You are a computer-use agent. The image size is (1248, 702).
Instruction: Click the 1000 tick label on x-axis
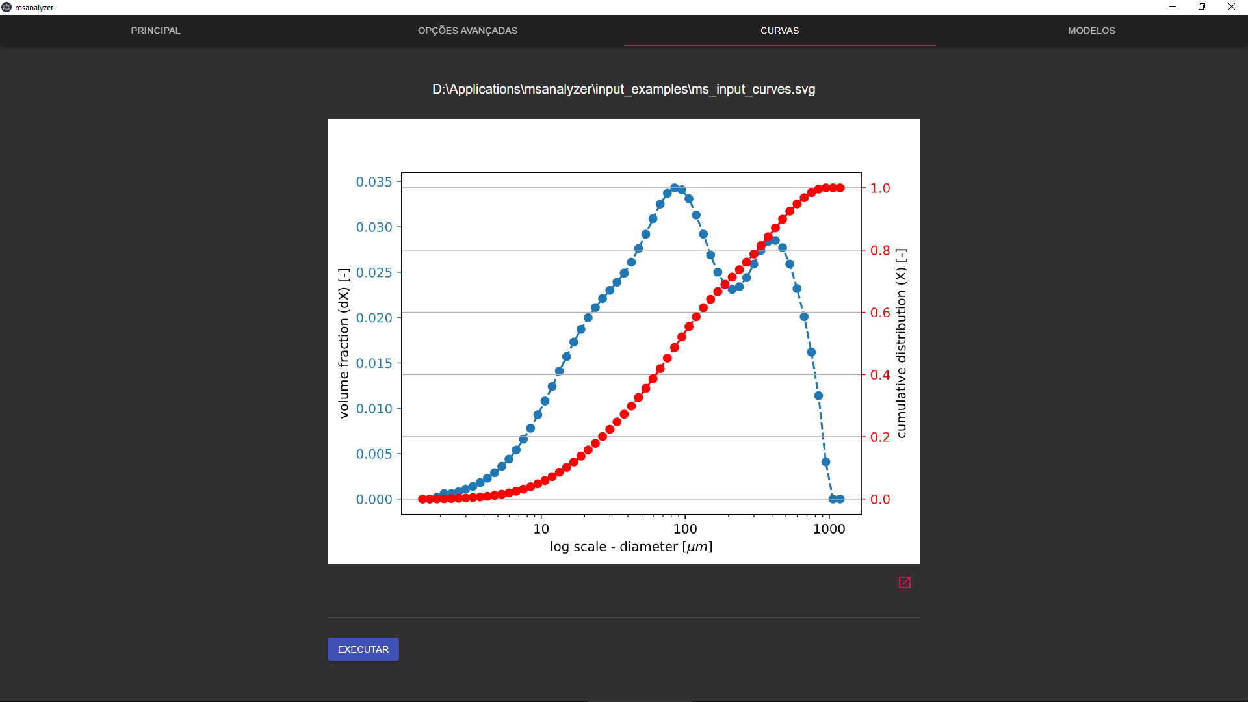point(829,529)
